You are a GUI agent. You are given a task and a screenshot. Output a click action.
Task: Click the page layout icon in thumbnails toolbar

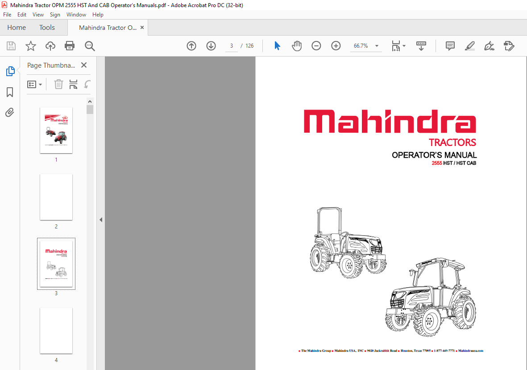click(73, 84)
